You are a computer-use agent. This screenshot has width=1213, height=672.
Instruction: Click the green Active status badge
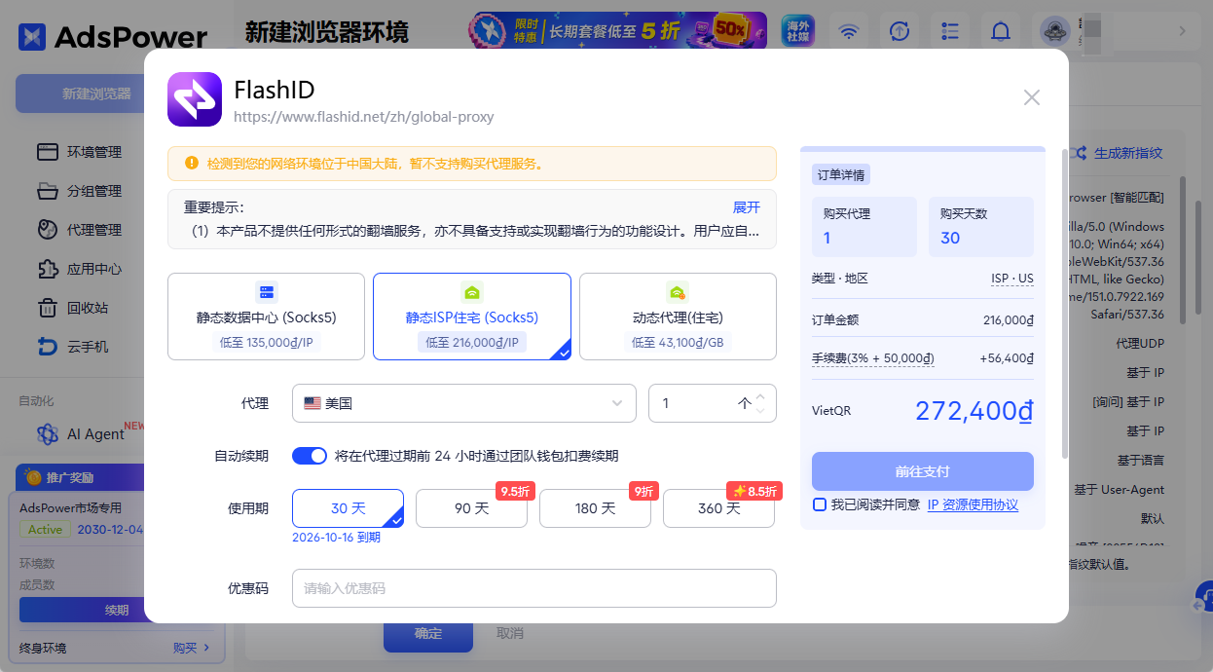pyautogui.click(x=45, y=530)
